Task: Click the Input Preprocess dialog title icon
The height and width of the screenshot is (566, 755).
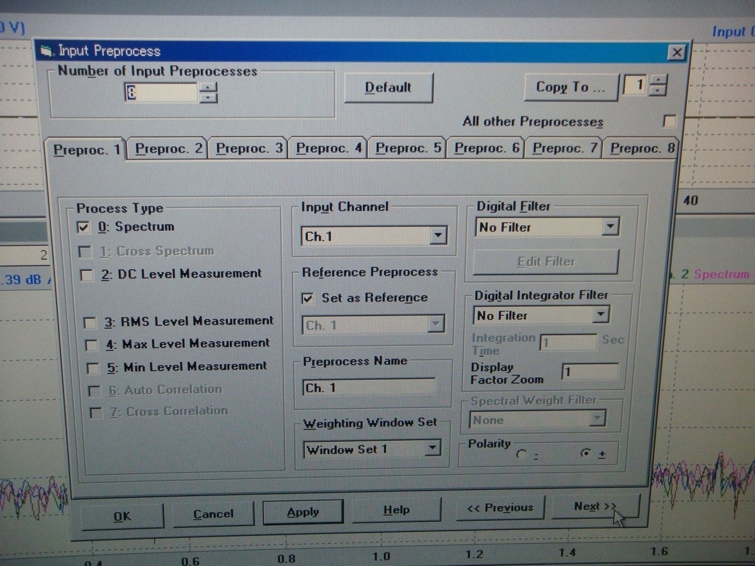Action: [x=45, y=51]
